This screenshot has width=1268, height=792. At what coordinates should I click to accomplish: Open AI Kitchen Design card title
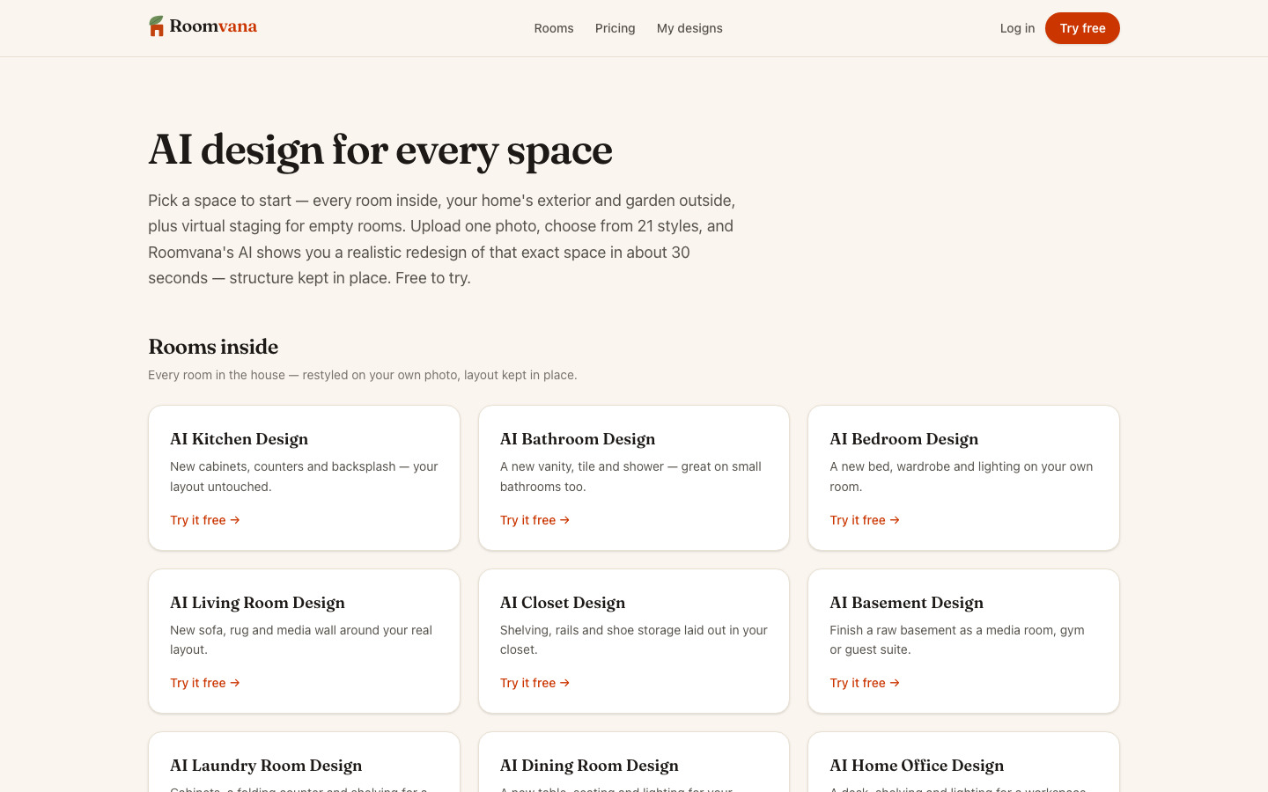pos(239,439)
